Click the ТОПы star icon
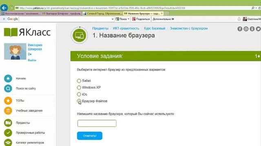The height and width of the screenshot is (146, 261). (8, 101)
